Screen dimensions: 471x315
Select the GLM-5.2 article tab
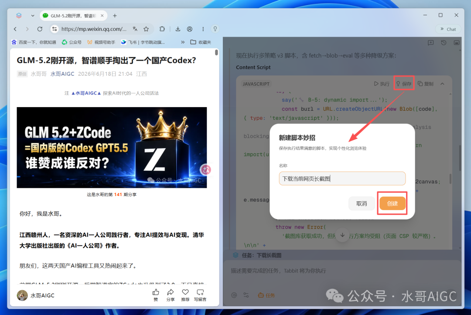73,16
